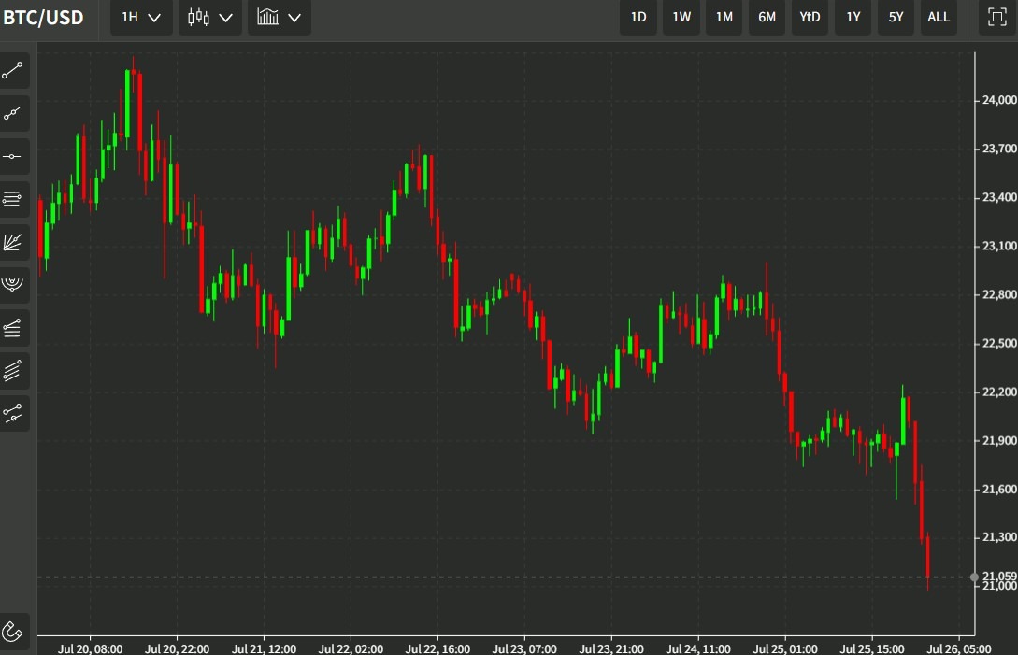Select the Fibonacci retracement levels tool
Viewport: 1018px width, 655px height.
tap(13, 199)
